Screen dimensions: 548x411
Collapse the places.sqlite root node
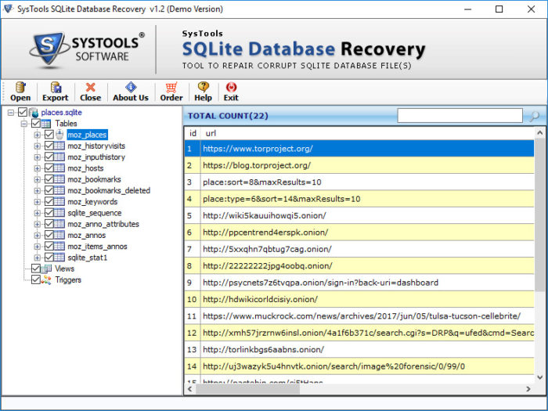tap(11, 113)
